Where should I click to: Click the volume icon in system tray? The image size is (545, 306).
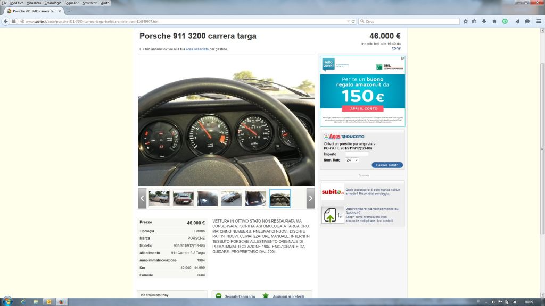tap(493, 302)
